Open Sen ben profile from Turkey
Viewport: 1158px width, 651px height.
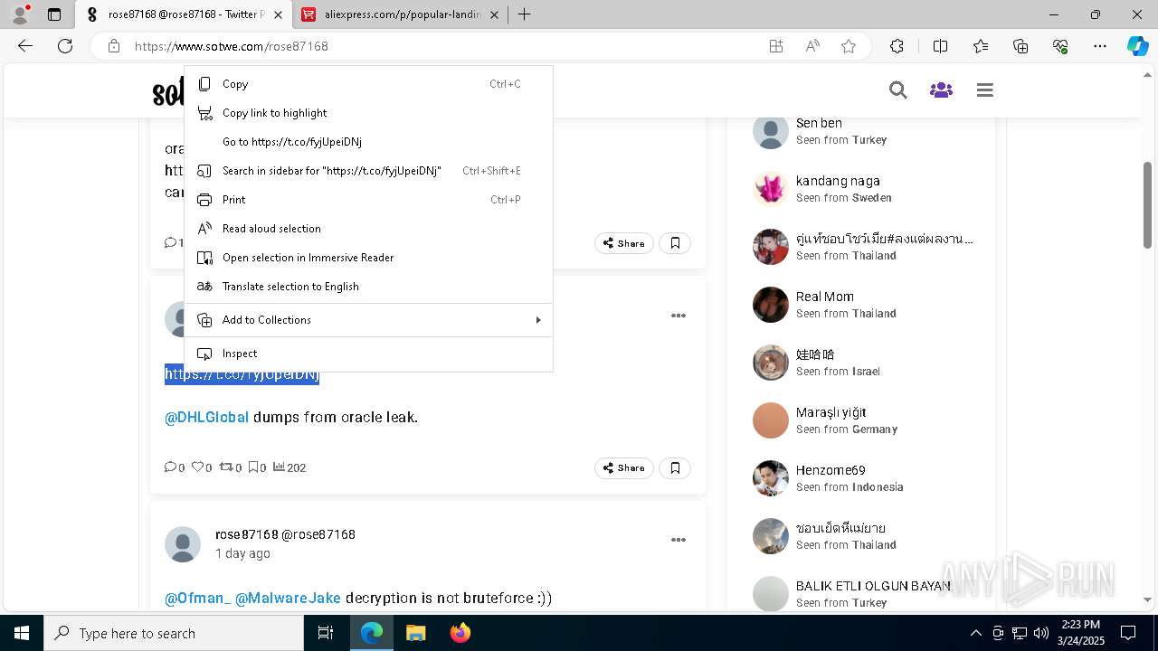point(819,123)
